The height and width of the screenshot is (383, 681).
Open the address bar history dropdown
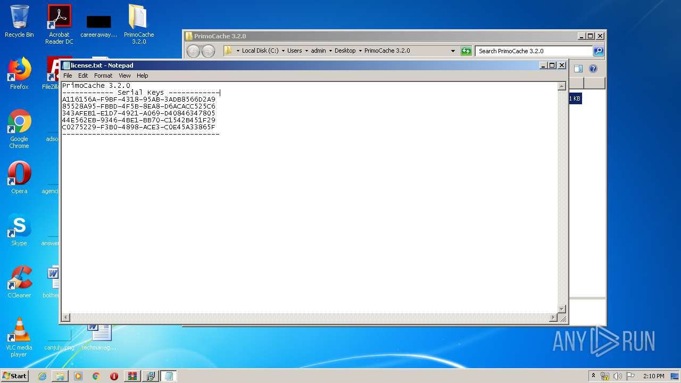pos(453,51)
